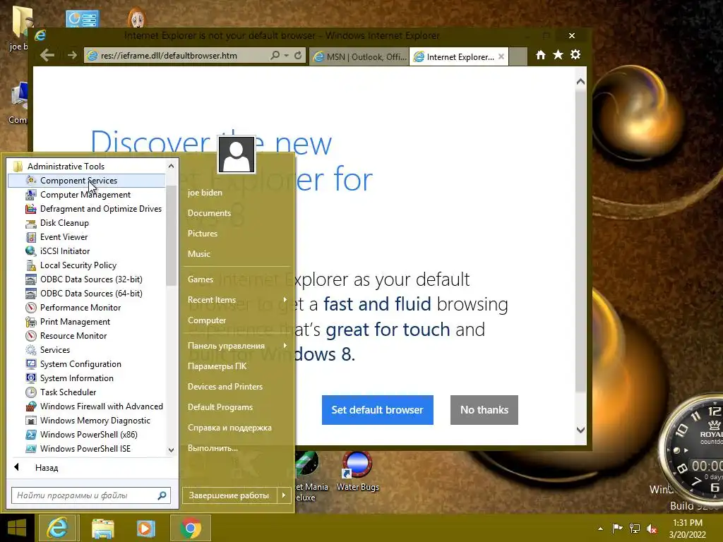
Task: Open IE Favorites star
Action: 558,55
